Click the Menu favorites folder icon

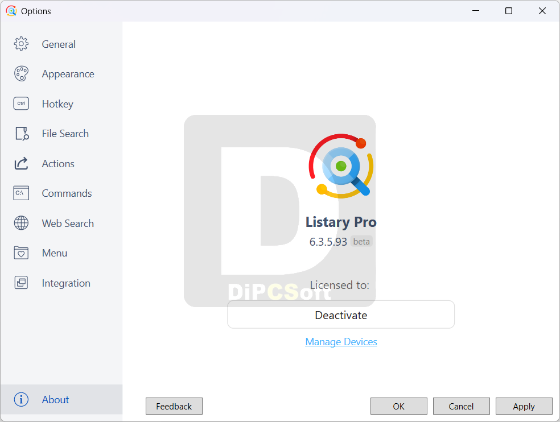pos(21,253)
